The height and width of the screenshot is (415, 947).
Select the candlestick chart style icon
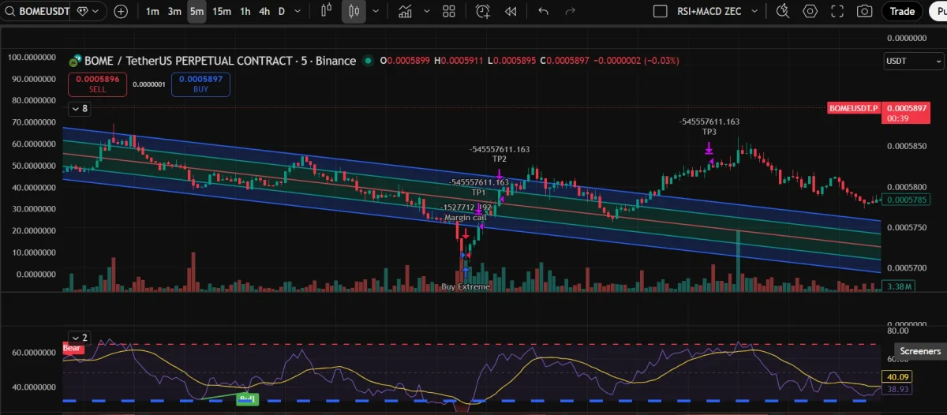click(x=354, y=12)
